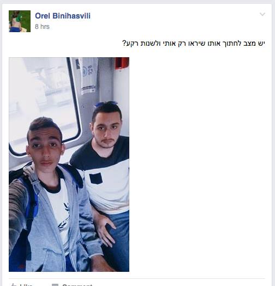
Task: Click the Comment label under the post
Action: 77,285
